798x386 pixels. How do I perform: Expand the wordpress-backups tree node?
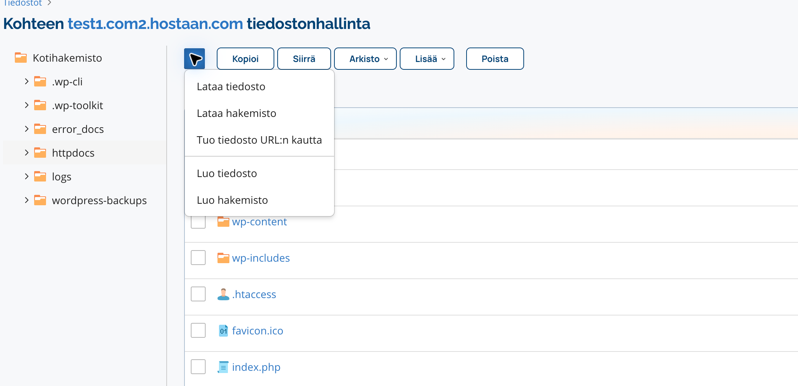click(x=26, y=200)
